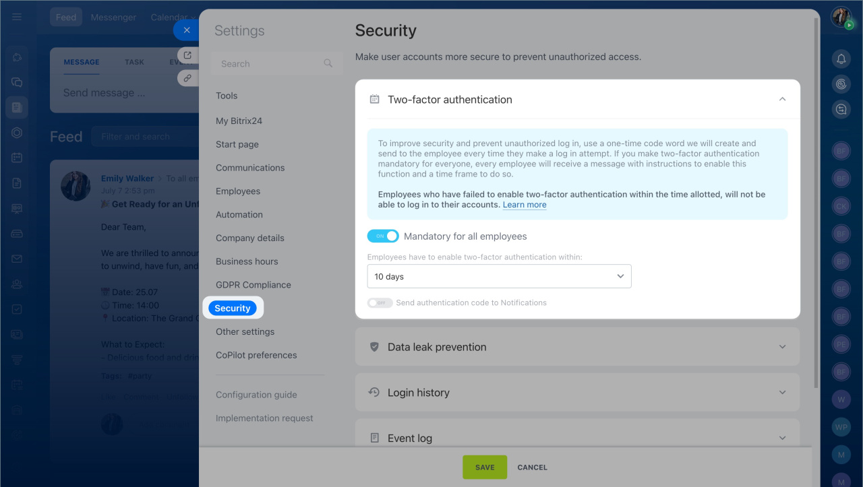Expand the Login history section
863x487 pixels.
[782, 392]
